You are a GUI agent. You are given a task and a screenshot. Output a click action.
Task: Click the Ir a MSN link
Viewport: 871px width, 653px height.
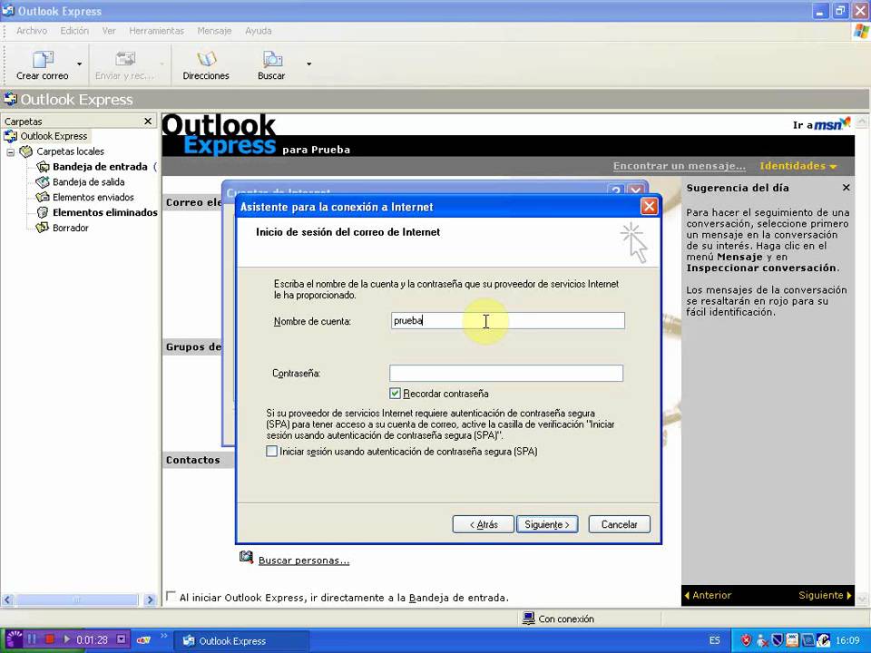pyautogui.click(x=822, y=124)
